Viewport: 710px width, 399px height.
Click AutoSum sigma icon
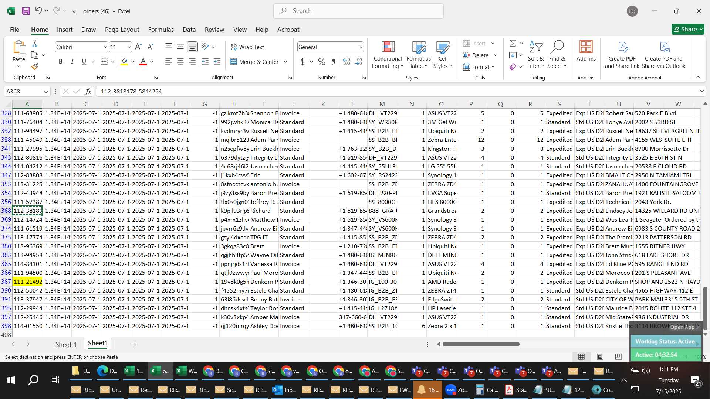[x=513, y=44]
